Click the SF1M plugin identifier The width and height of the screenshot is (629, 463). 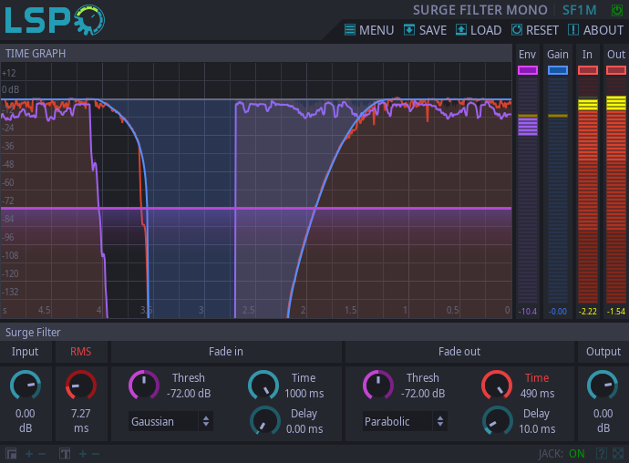point(579,10)
